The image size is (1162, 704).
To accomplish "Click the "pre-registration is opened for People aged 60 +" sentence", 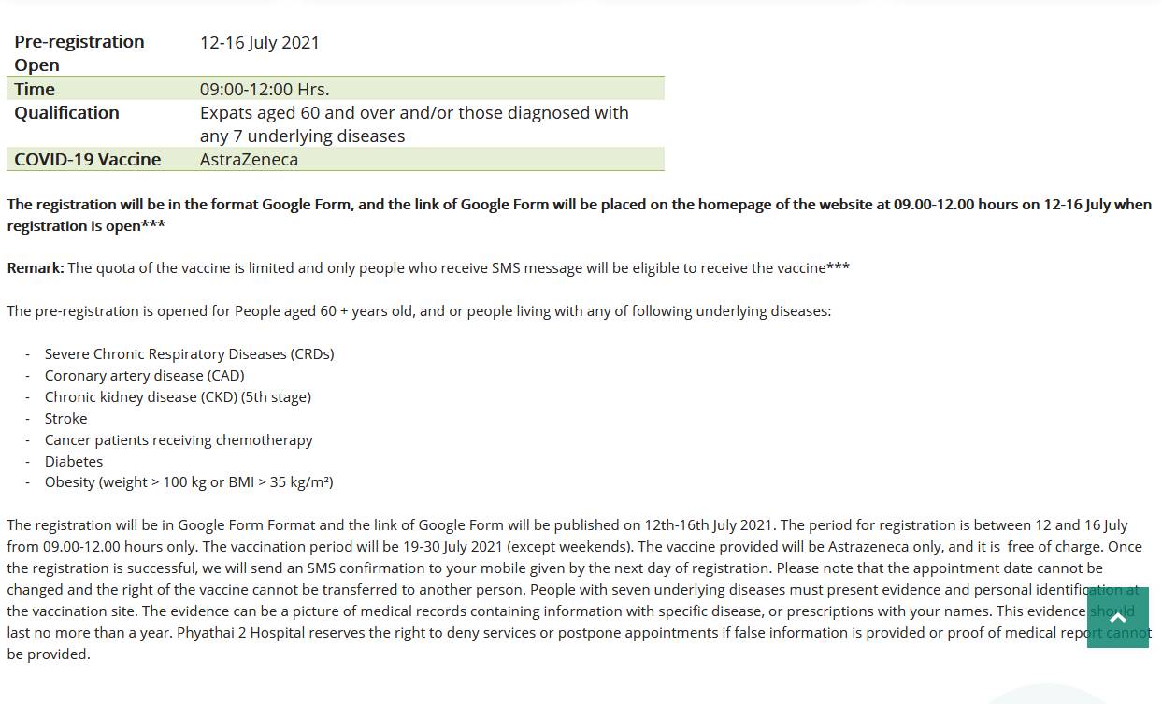I will tap(419, 311).
